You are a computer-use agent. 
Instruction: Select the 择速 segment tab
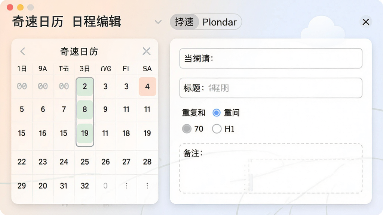tap(184, 22)
